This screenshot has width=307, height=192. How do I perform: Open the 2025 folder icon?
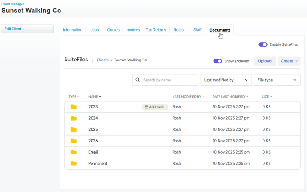(x=73, y=130)
